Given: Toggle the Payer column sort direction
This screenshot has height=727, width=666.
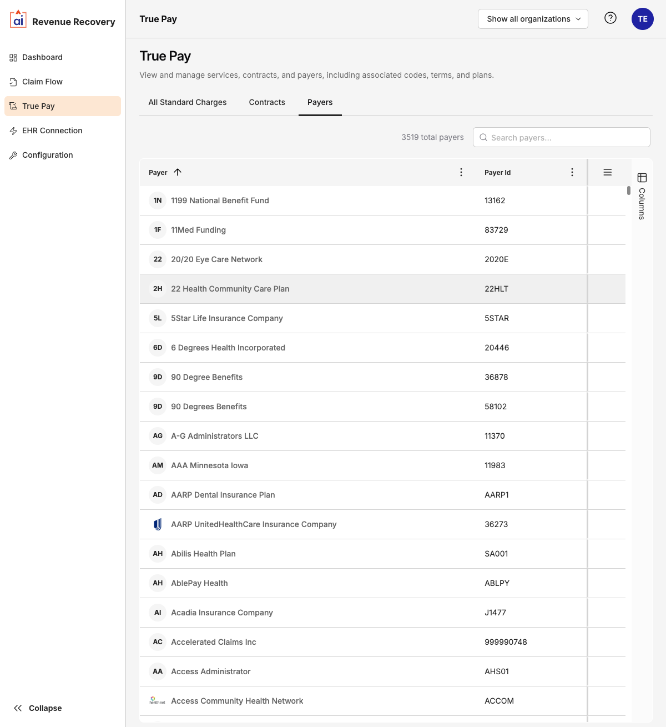Looking at the screenshot, I should click(178, 172).
